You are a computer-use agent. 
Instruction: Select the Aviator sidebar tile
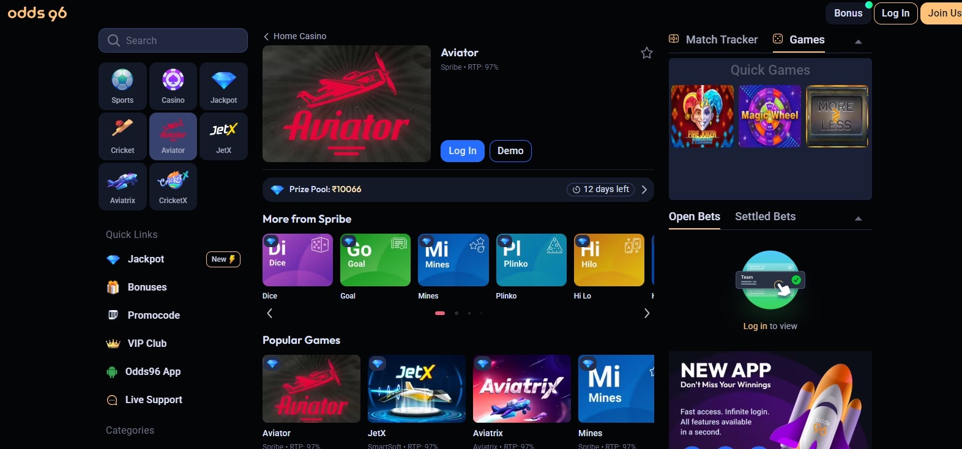click(173, 136)
